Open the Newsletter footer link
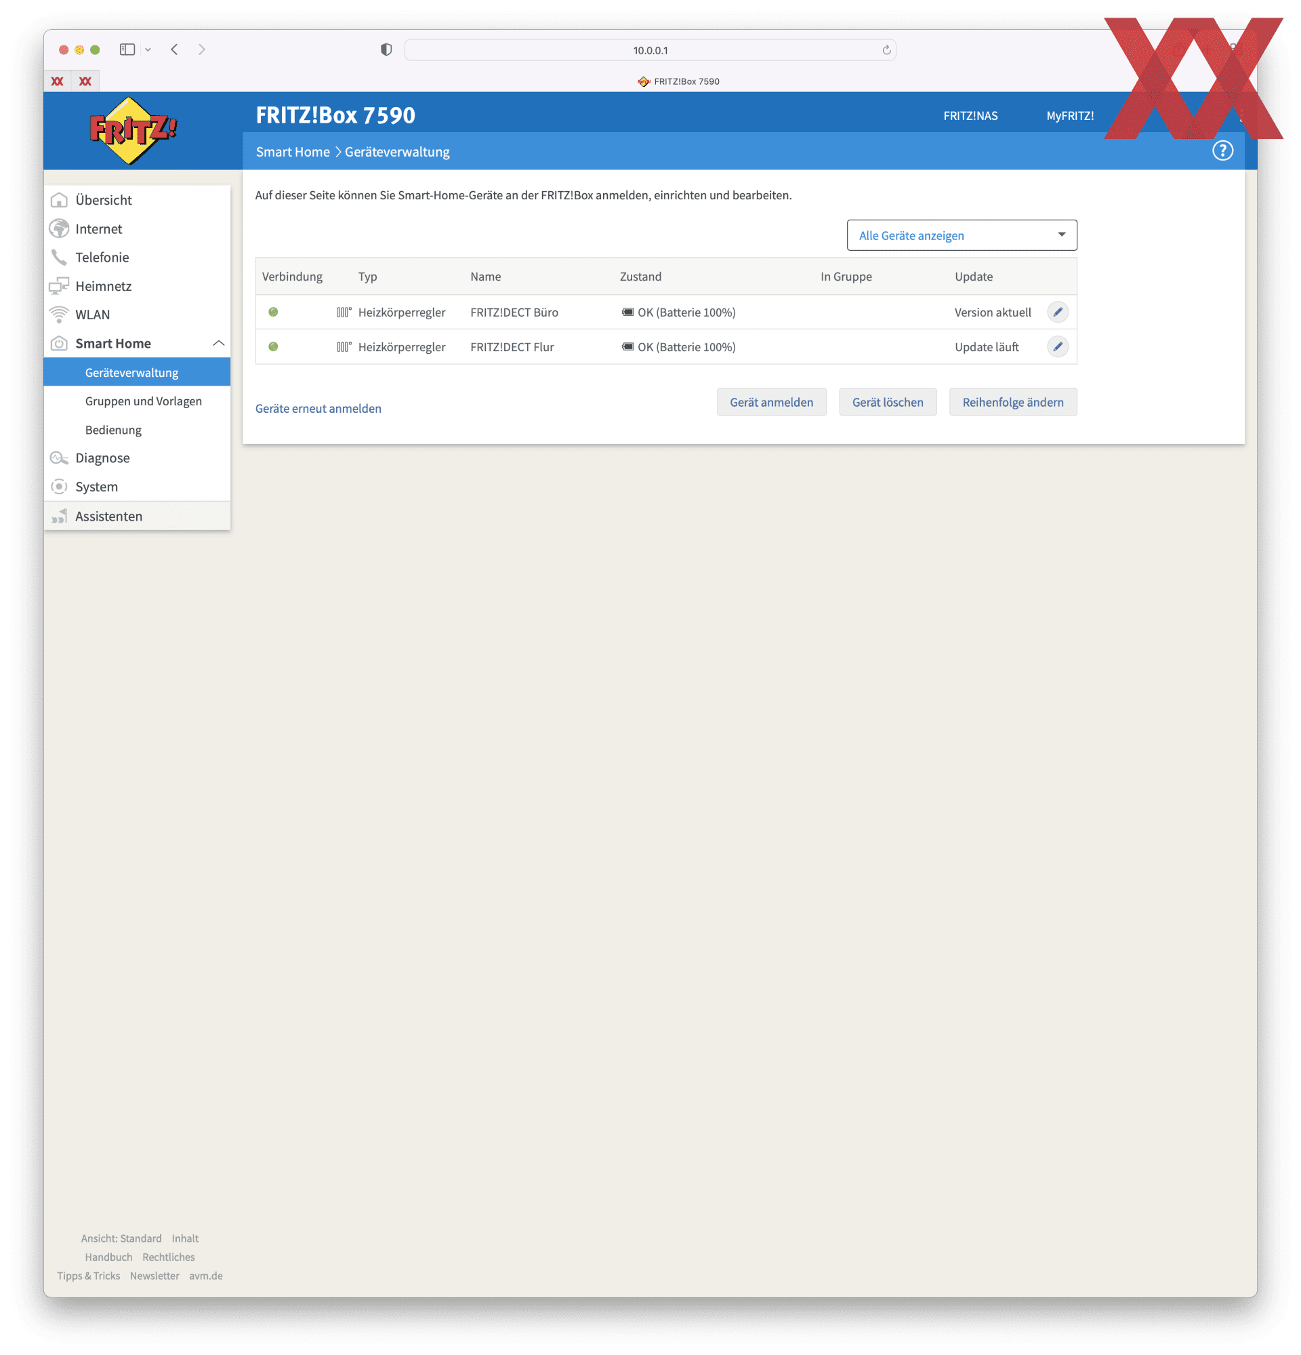Screen dimensions: 1301x1355 pyautogui.click(x=154, y=1276)
